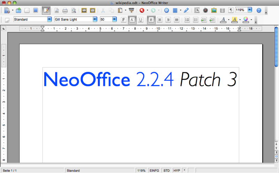
Task: Apply the Font Color A button
Action: pos(223,20)
